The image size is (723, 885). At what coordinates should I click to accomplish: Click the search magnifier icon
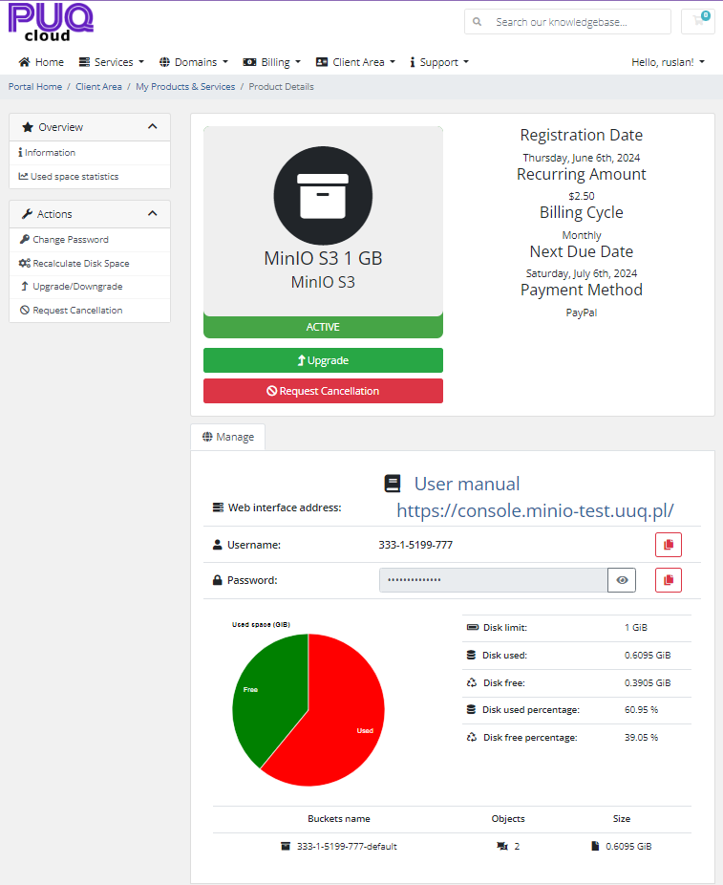tap(478, 21)
